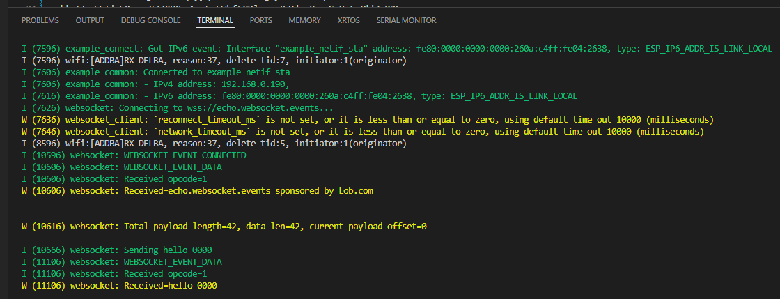
Task: Switch to the PROBLEMS panel tab
Action: (x=40, y=20)
